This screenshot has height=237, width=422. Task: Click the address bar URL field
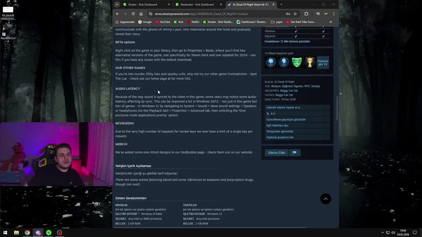218,14
